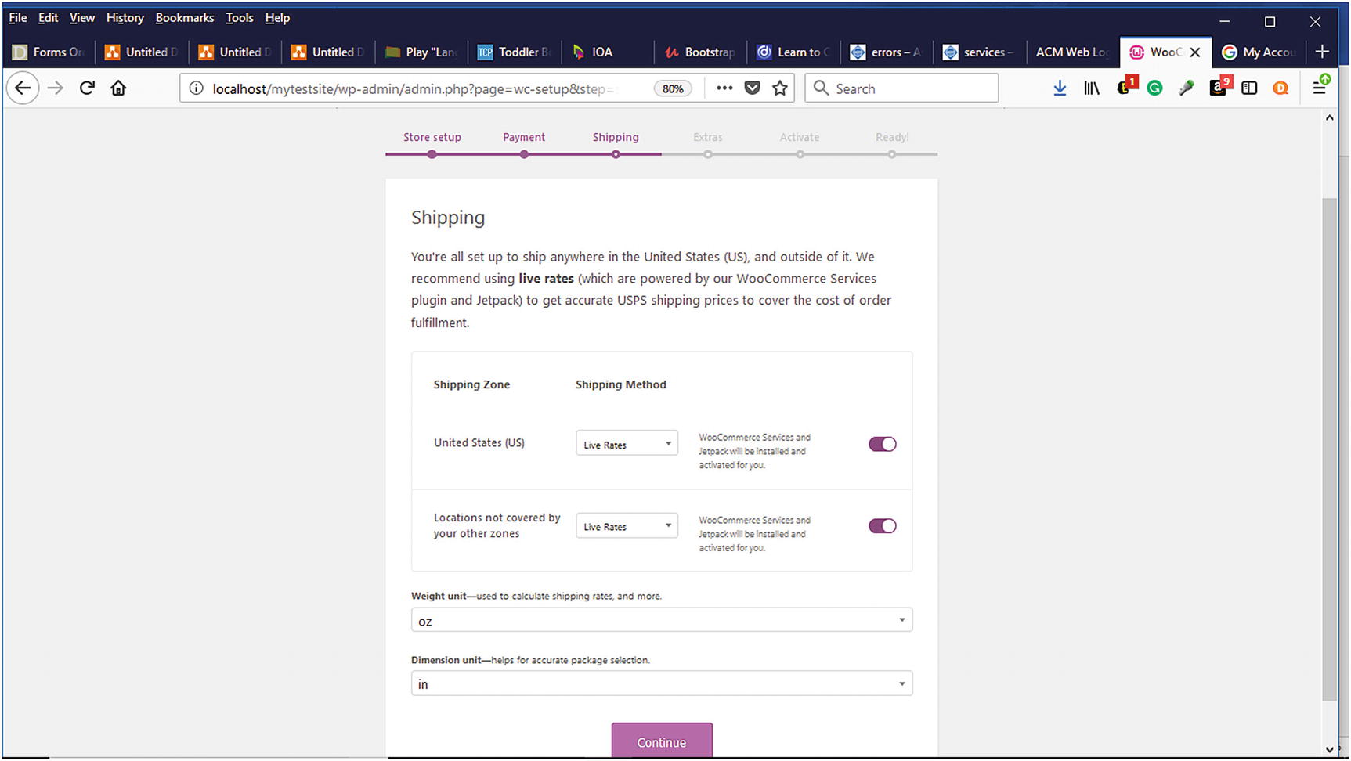The height and width of the screenshot is (761, 1351).
Task: Open other zones shipping method dropdown
Action: (x=627, y=526)
